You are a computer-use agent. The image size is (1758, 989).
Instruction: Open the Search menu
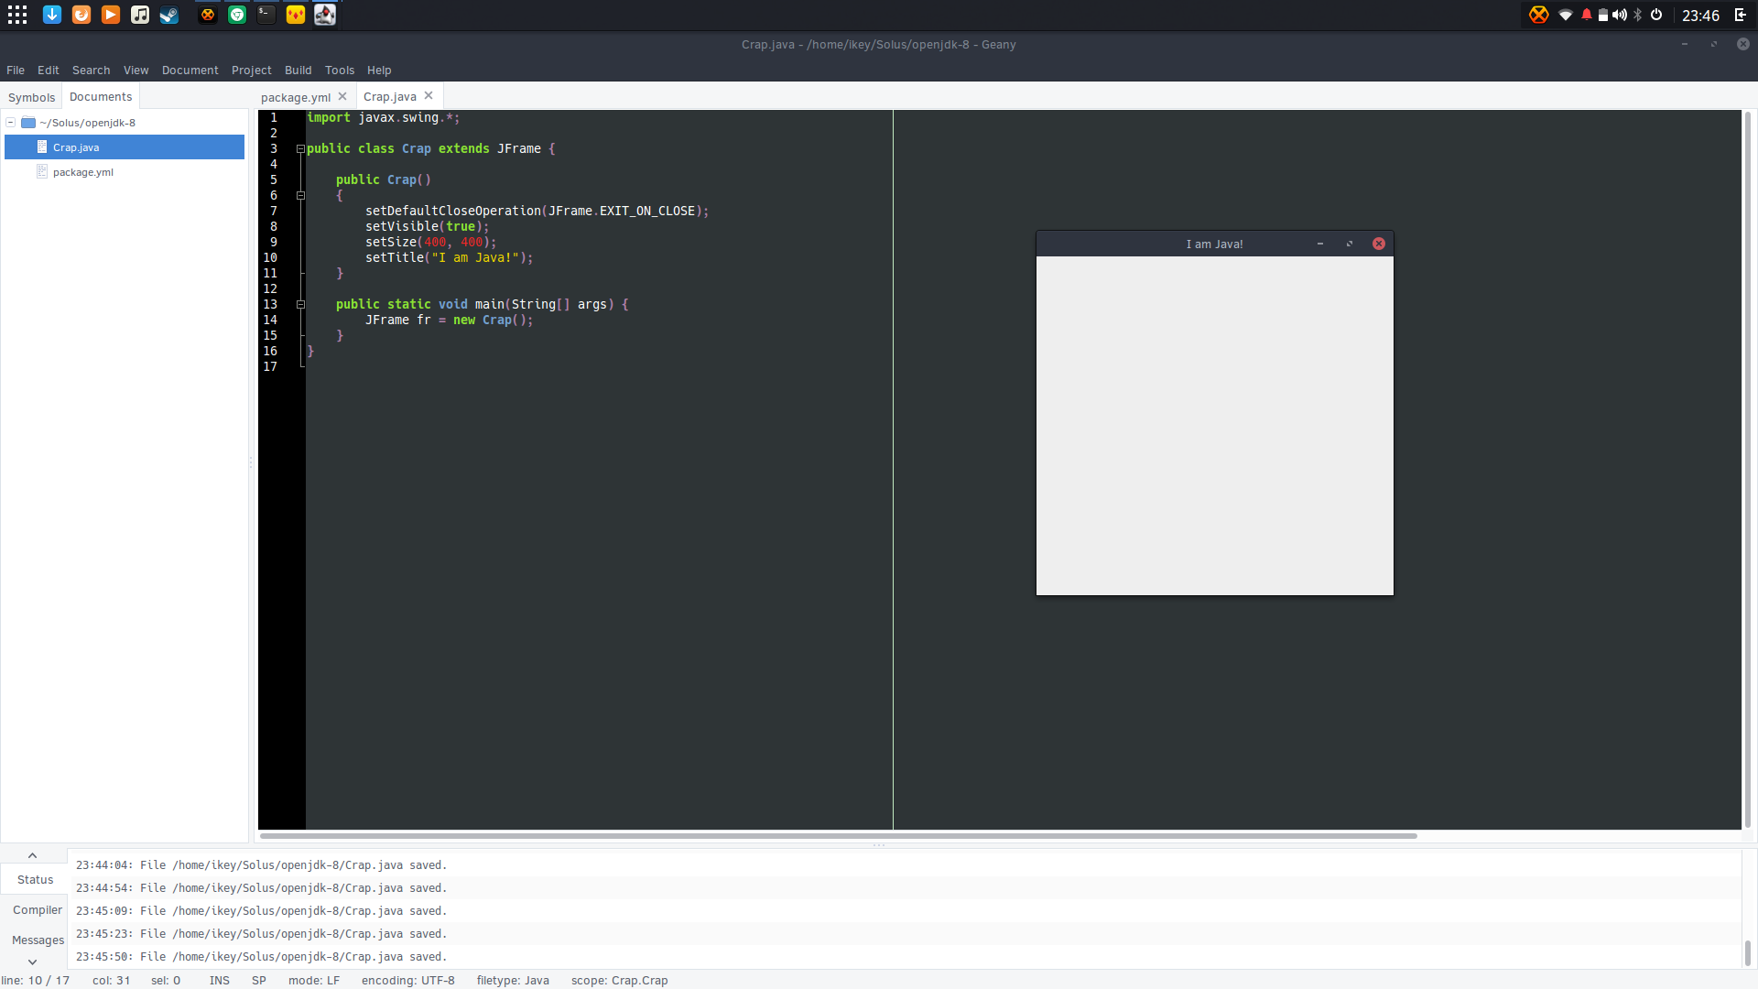coord(91,71)
